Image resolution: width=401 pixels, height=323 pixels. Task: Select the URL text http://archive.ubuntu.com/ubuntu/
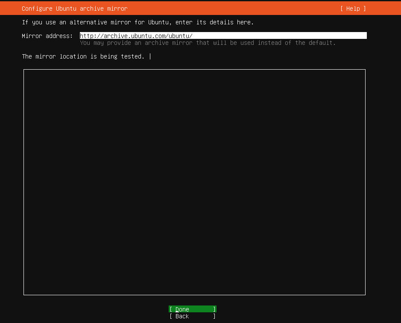coord(137,35)
